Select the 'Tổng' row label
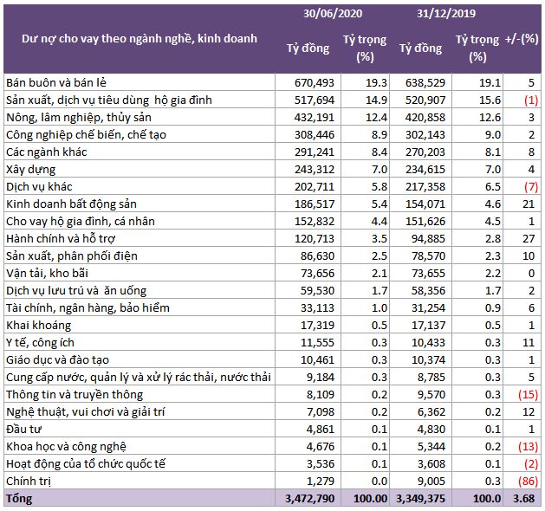 (19, 499)
